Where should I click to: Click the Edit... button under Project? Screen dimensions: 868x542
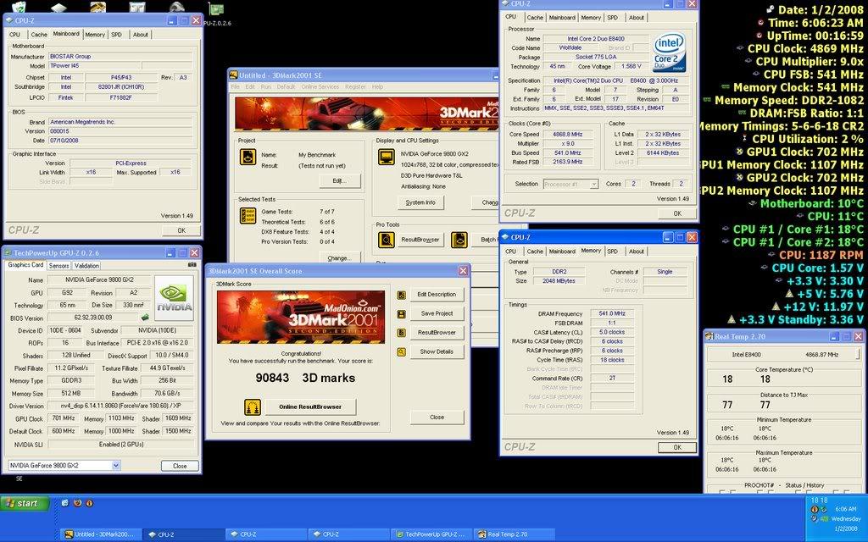[x=339, y=181]
